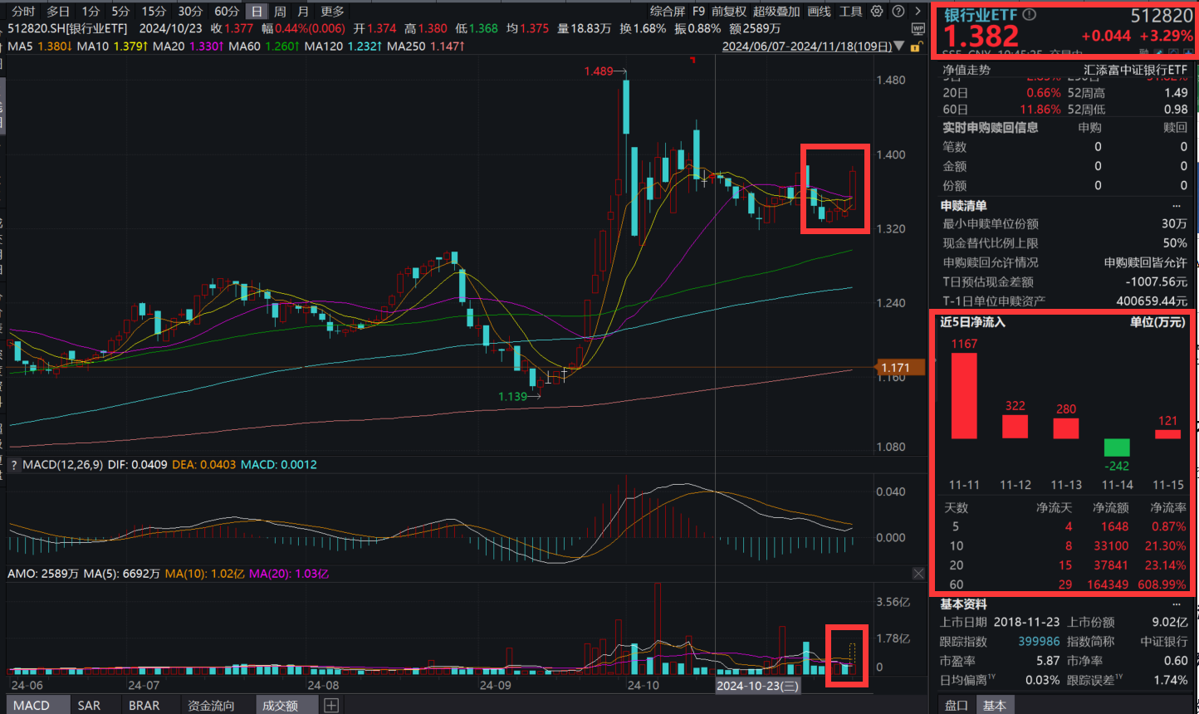Add a new indicator tab with plus icon
Screen dimensions: 1199x714
[331, 706]
